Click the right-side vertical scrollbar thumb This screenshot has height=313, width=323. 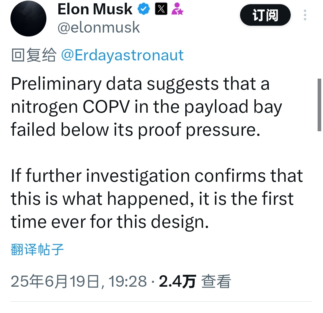(319, 105)
